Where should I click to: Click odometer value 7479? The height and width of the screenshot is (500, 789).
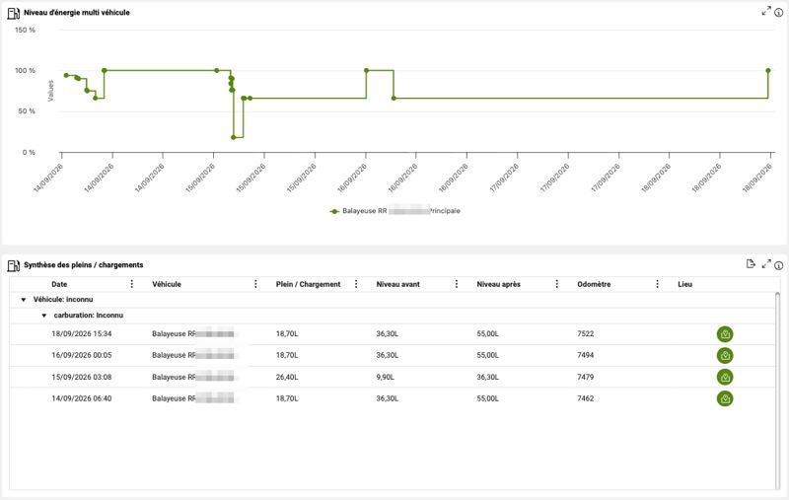(x=586, y=378)
